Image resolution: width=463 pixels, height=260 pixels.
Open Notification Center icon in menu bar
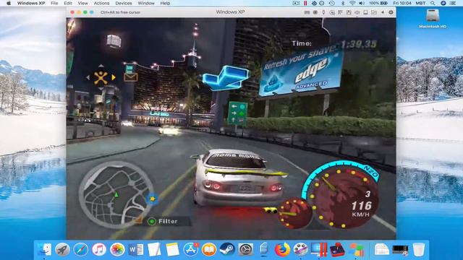[452, 3]
